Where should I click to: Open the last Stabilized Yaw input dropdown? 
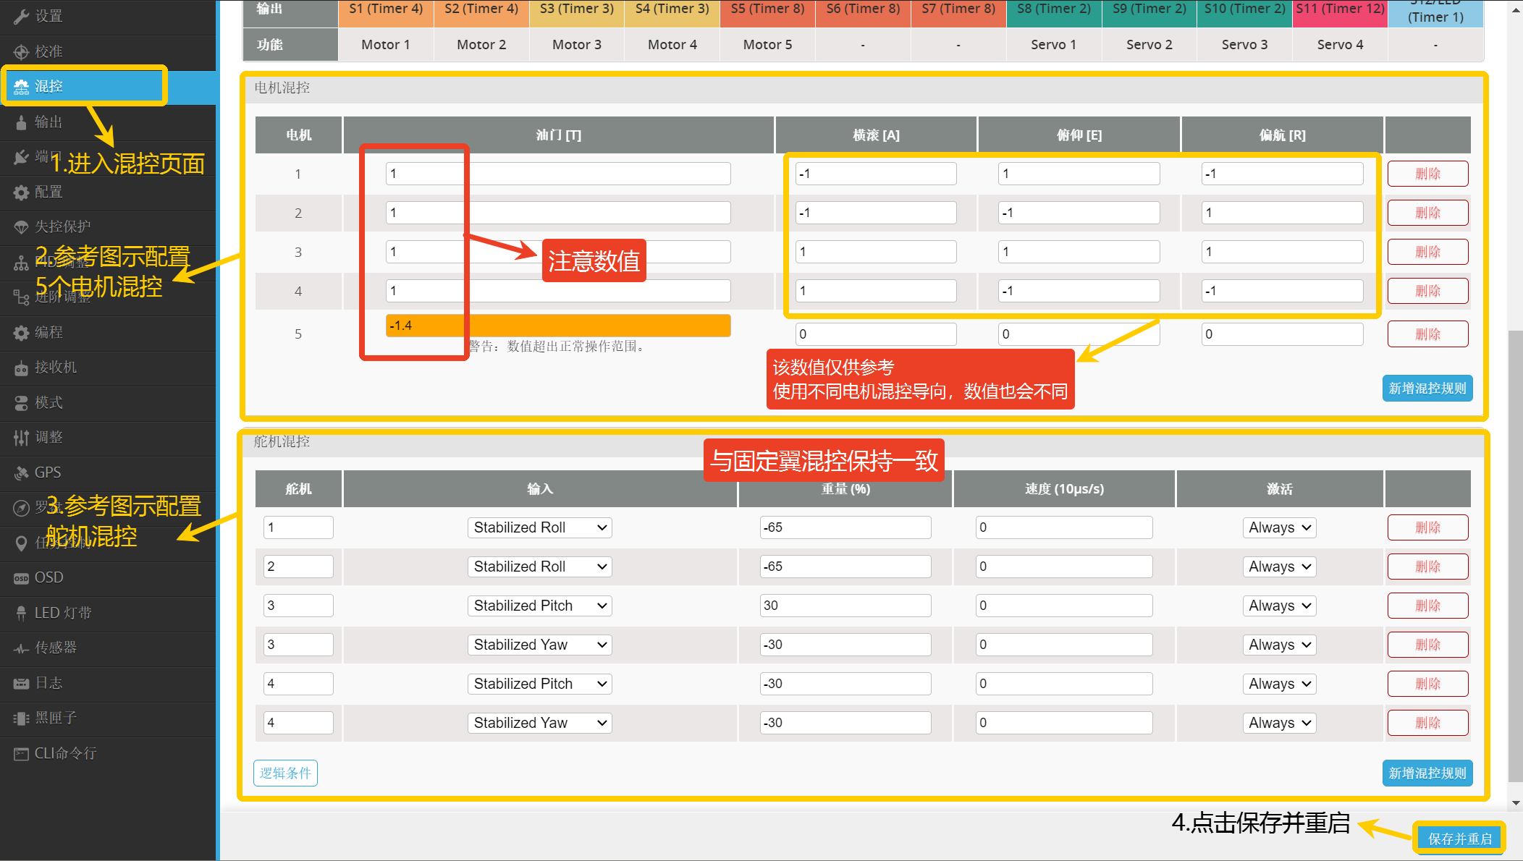tap(539, 723)
